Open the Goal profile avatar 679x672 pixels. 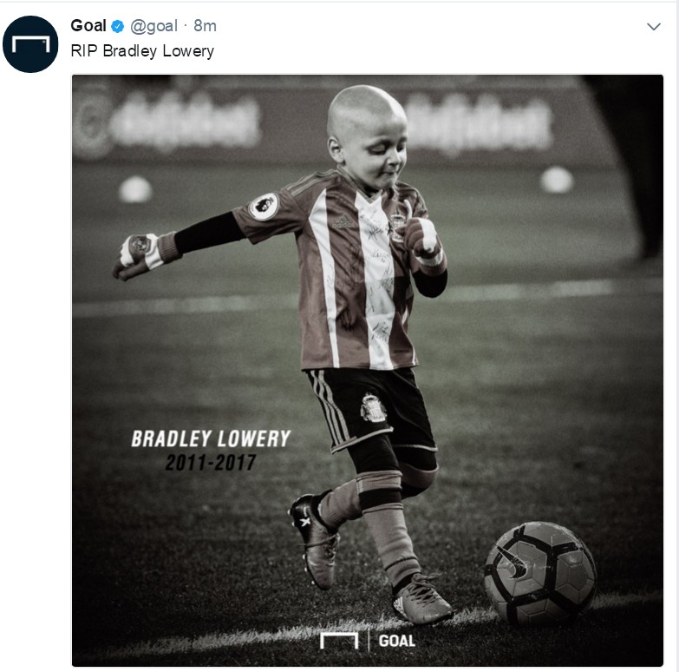[30, 43]
